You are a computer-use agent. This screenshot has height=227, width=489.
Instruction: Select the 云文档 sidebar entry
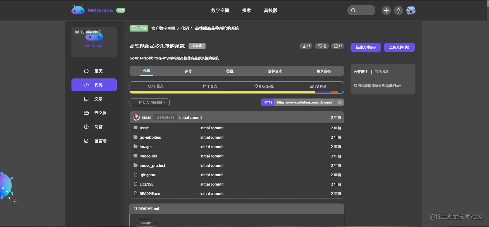[x=94, y=113]
